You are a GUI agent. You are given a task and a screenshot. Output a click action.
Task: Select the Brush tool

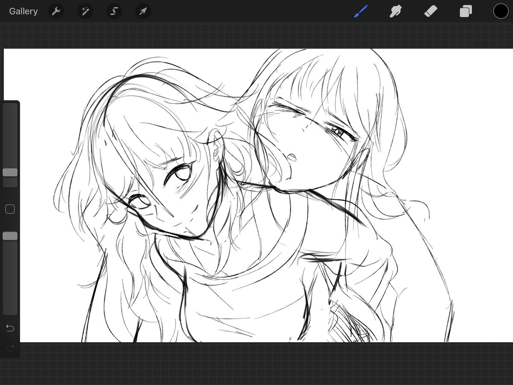360,11
